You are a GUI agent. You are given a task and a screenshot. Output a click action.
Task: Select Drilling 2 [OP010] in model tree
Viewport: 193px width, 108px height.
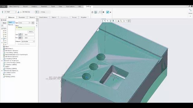(9, 77)
